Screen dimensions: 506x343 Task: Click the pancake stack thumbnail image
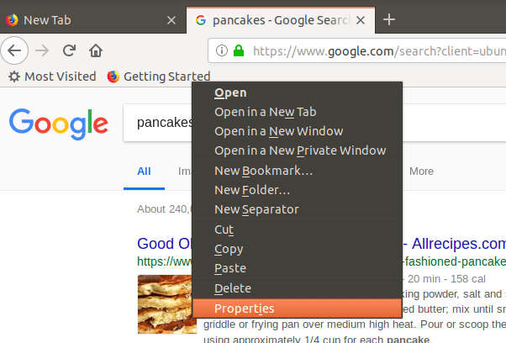(166, 304)
